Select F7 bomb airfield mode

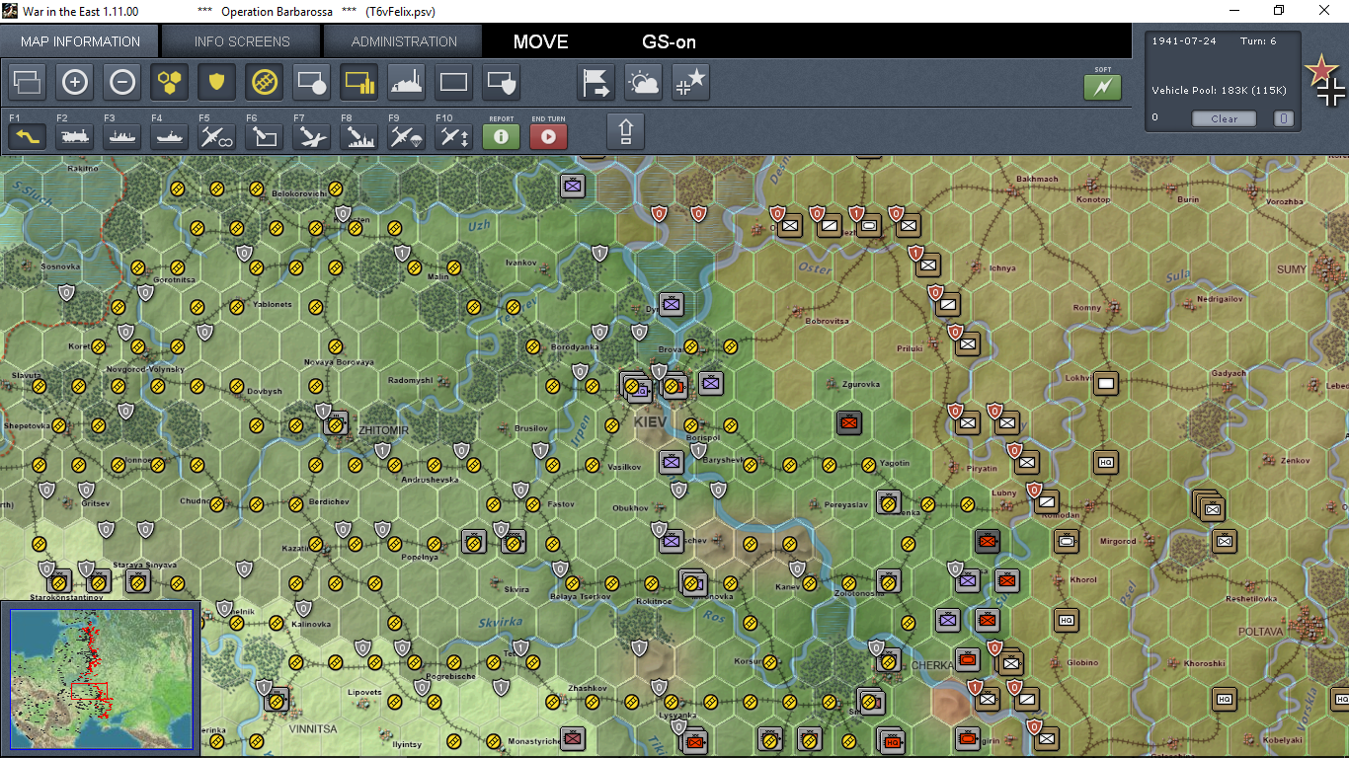coord(311,136)
